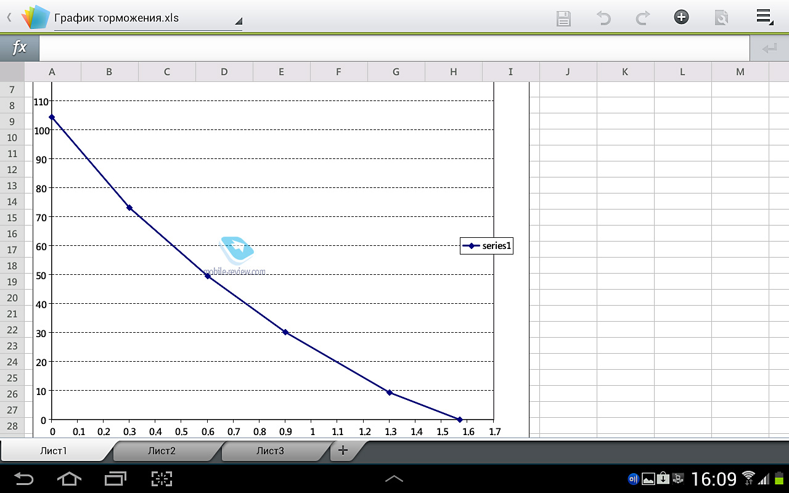Open the document properties wrench icon
The image size is (789, 493).
tap(721, 18)
